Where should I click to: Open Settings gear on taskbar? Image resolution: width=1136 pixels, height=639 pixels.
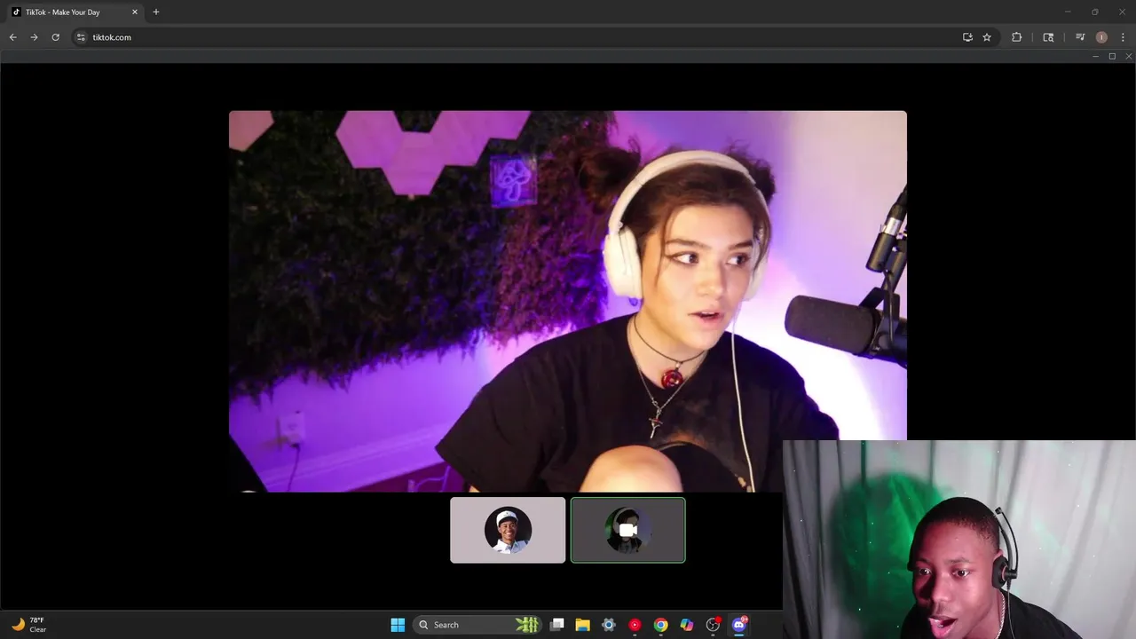(x=609, y=625)
